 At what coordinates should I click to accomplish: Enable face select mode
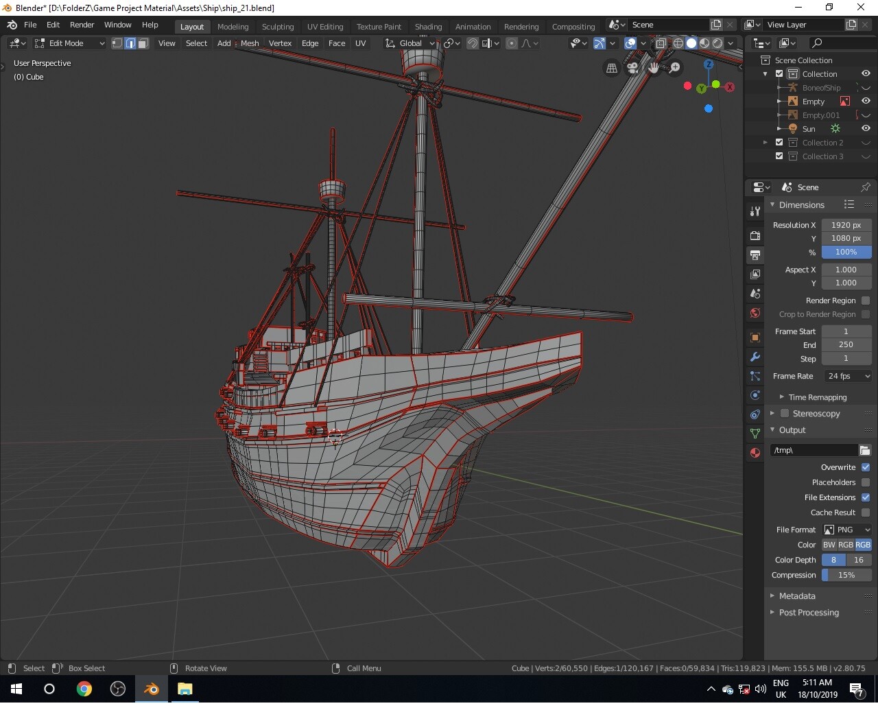tap(143, 43)
